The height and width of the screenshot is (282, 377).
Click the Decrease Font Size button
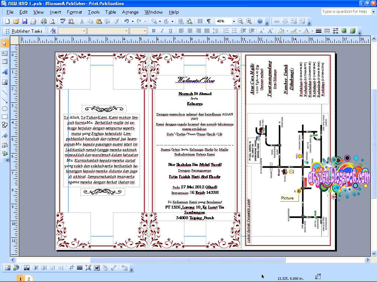point(262,31)
